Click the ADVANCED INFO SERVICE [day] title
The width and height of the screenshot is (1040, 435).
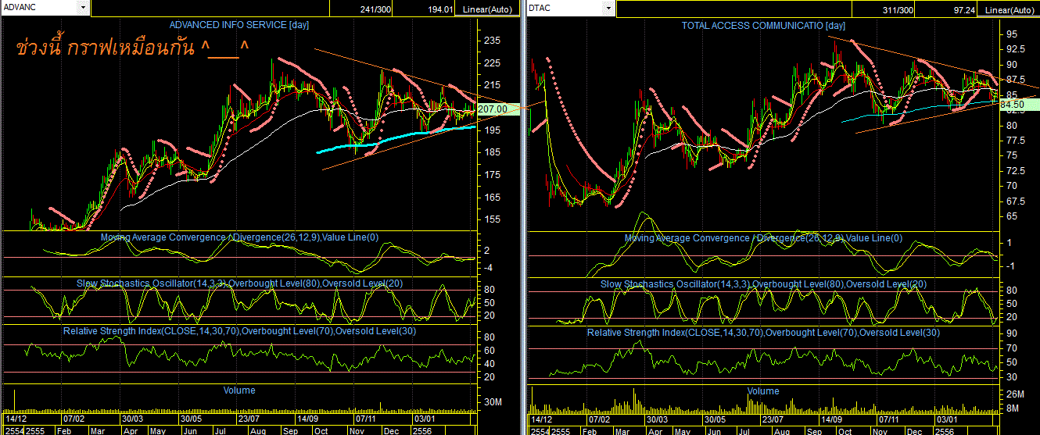239,25
